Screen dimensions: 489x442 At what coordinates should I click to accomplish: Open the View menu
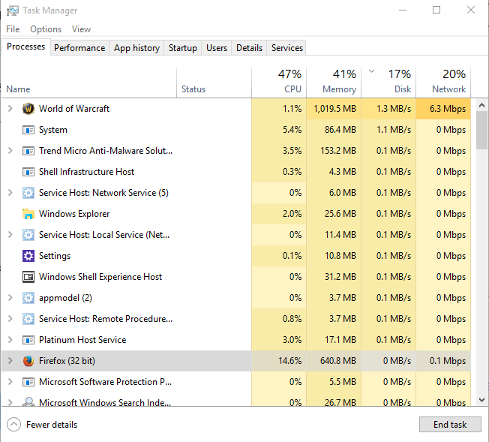click(x=82, y=29)
